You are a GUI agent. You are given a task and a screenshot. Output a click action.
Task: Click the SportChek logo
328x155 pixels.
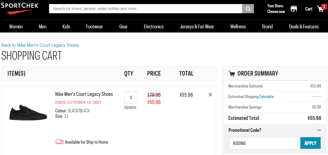[20, 8]
